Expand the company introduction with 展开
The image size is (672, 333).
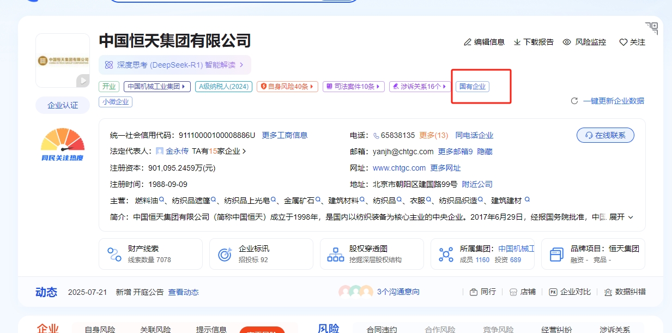pos(621,217)
